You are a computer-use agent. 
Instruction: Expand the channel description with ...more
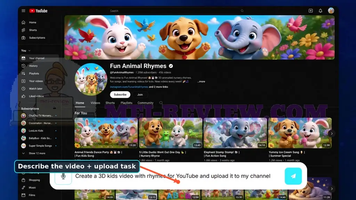[201, 81]
